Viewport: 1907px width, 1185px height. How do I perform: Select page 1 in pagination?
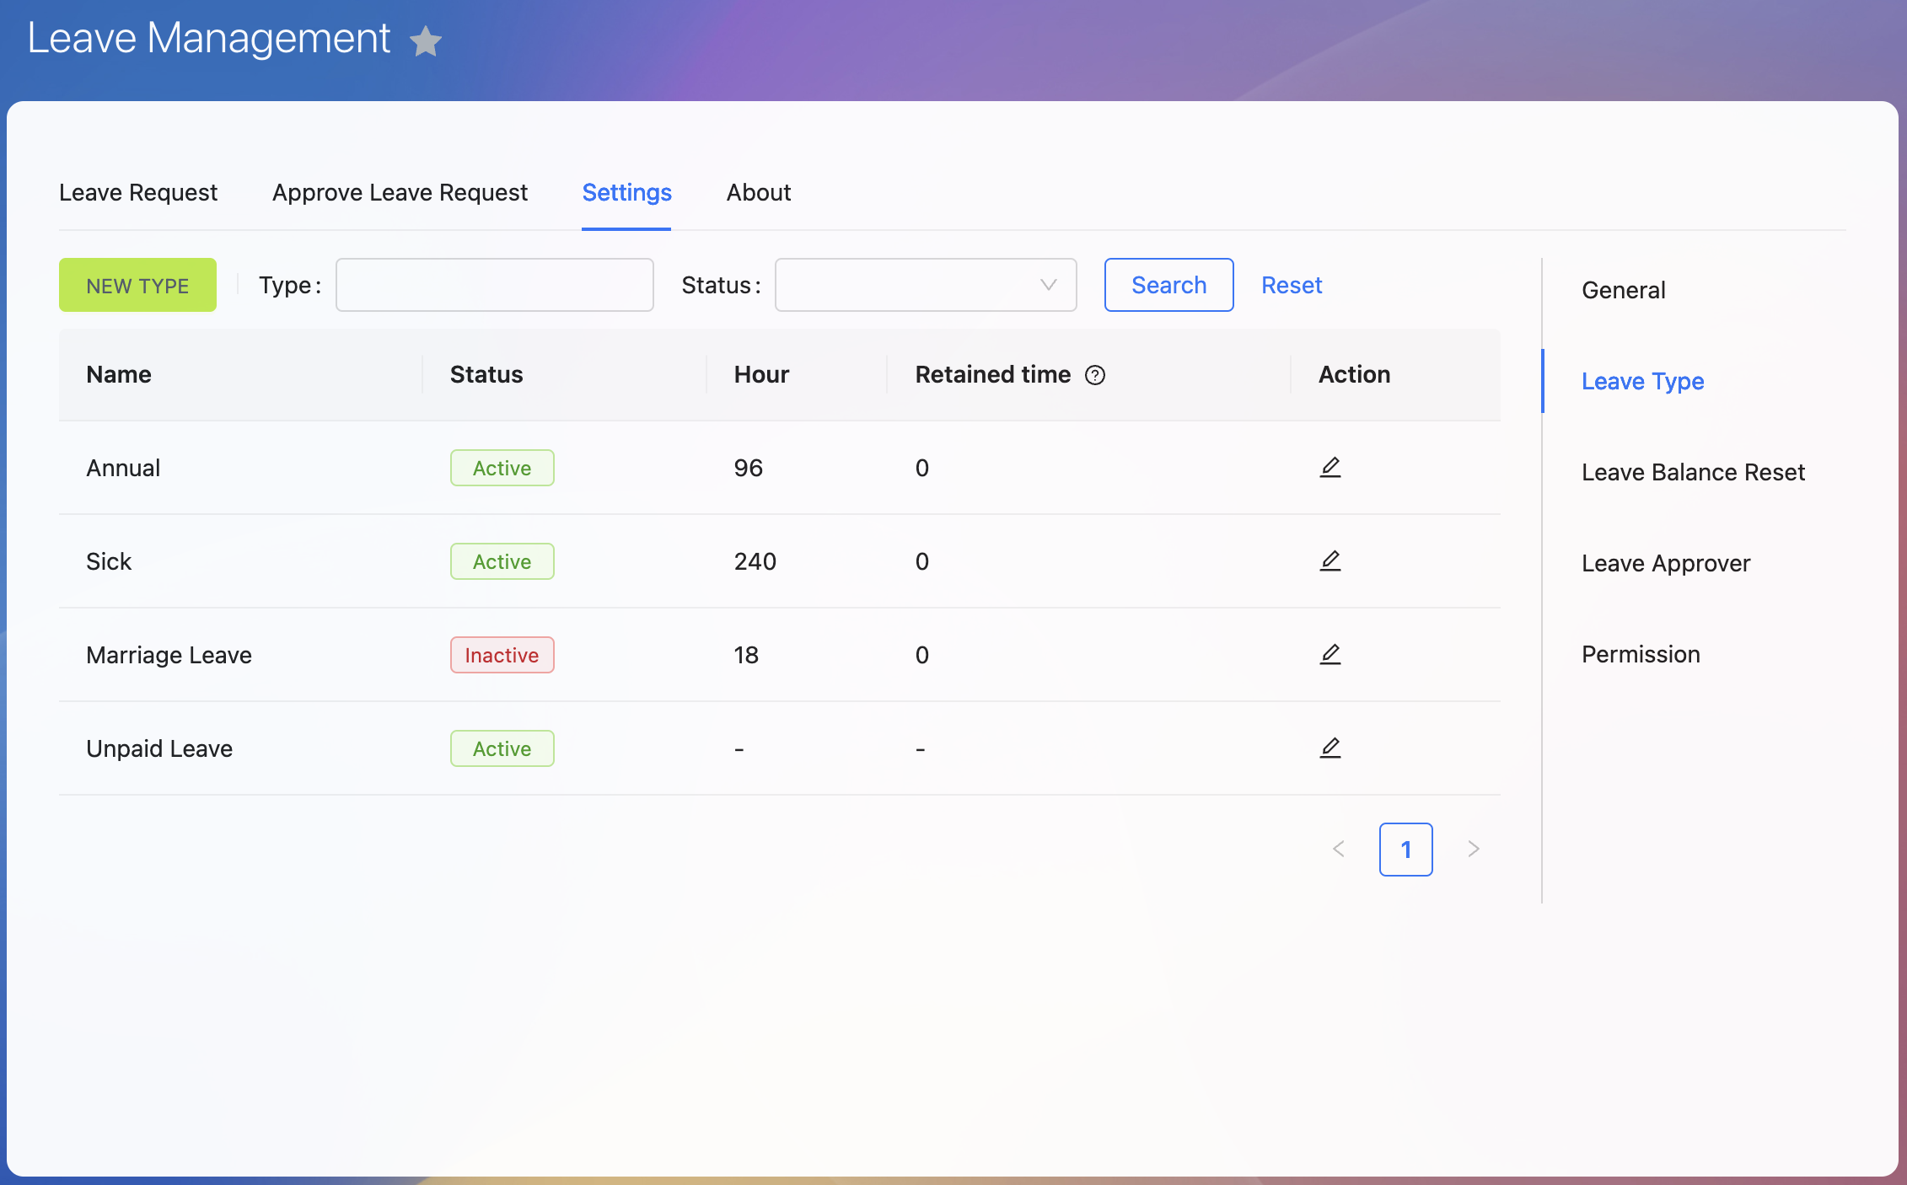(1405, 849)
